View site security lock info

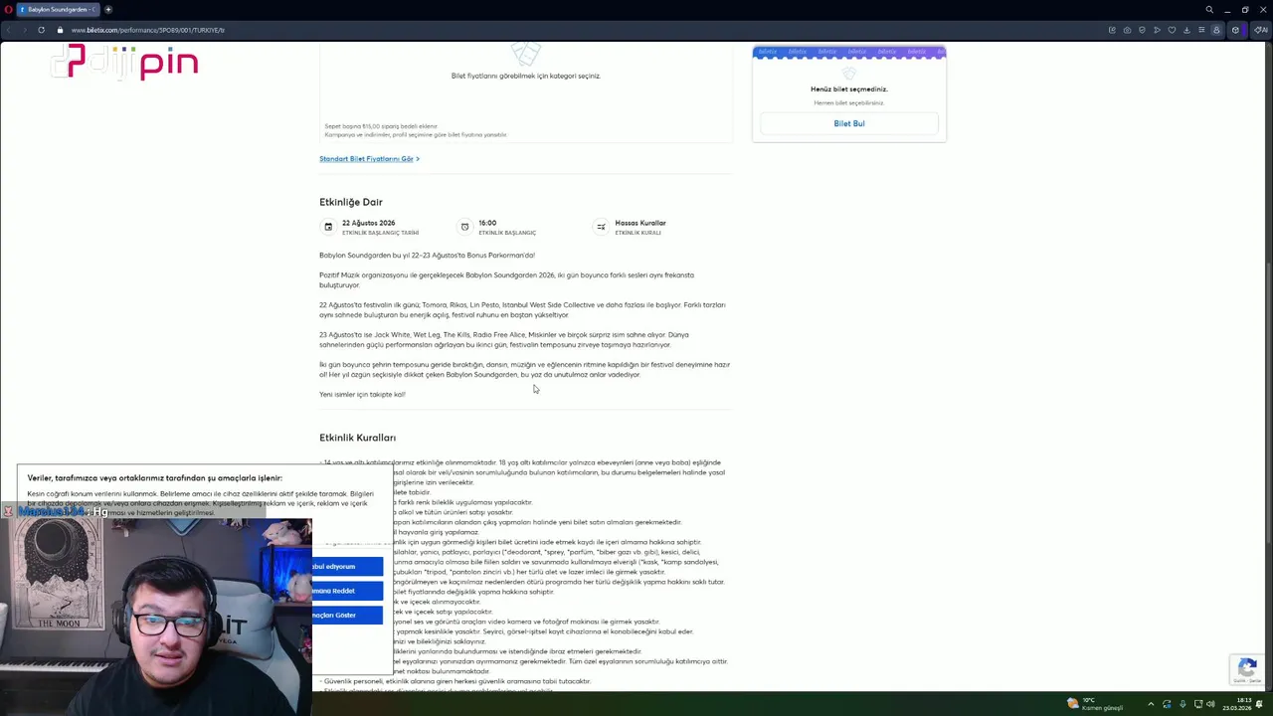click(60, 30)
